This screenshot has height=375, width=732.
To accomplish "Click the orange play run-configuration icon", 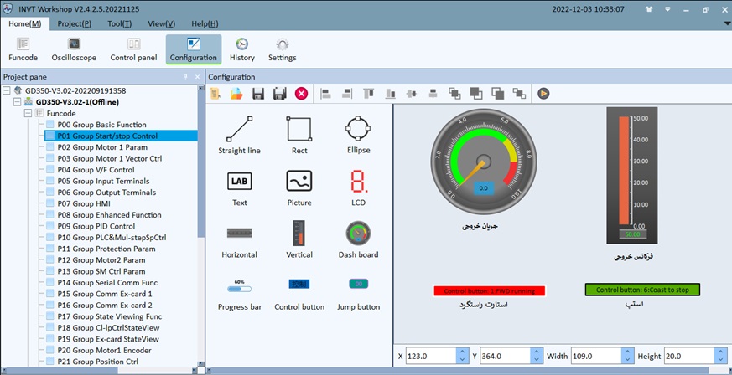I will point(543,94).
